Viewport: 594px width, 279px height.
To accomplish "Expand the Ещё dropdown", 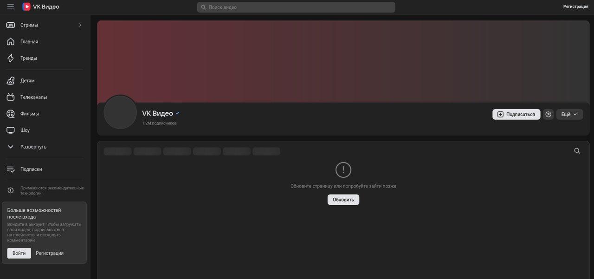I will pos(569,114).
